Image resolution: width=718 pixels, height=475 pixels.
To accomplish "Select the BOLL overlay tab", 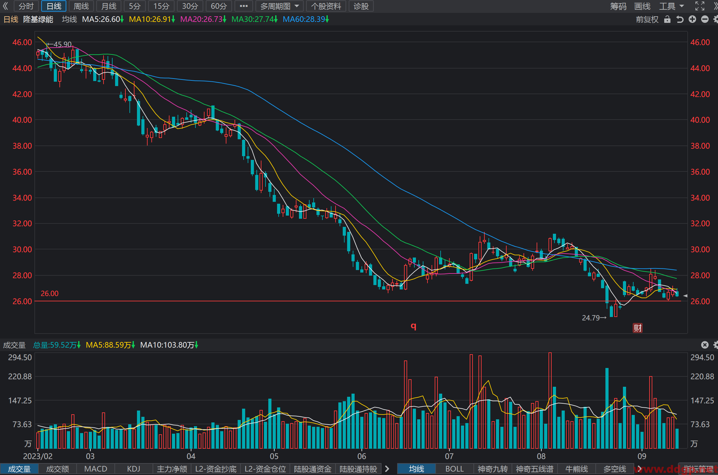I will pos(454,469).
